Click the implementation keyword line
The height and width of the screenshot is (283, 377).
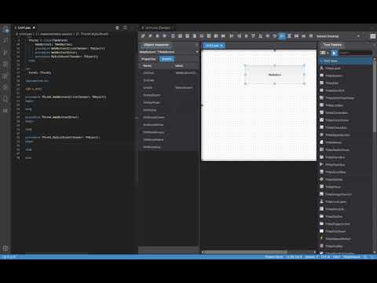point(37,81)
